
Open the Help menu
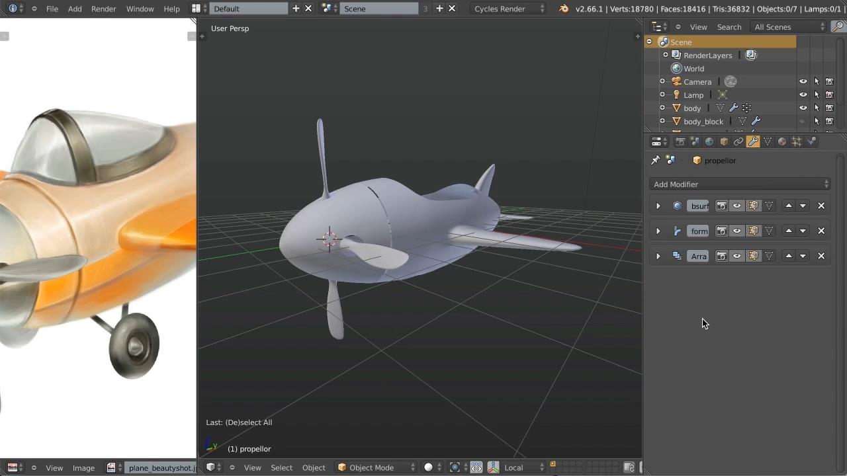click(171, 9)
